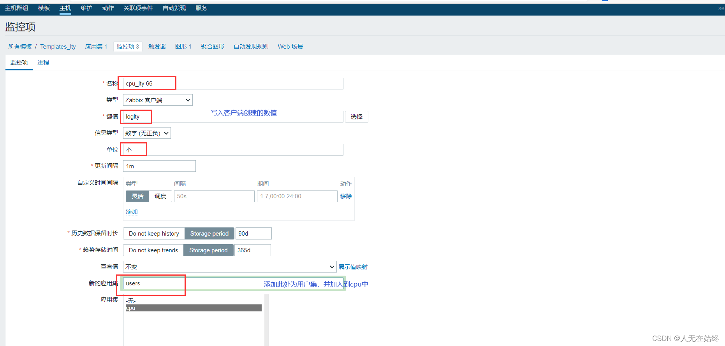Select cpu in the 应用集 list
This screenshot has width=725, height=346.
194,308
